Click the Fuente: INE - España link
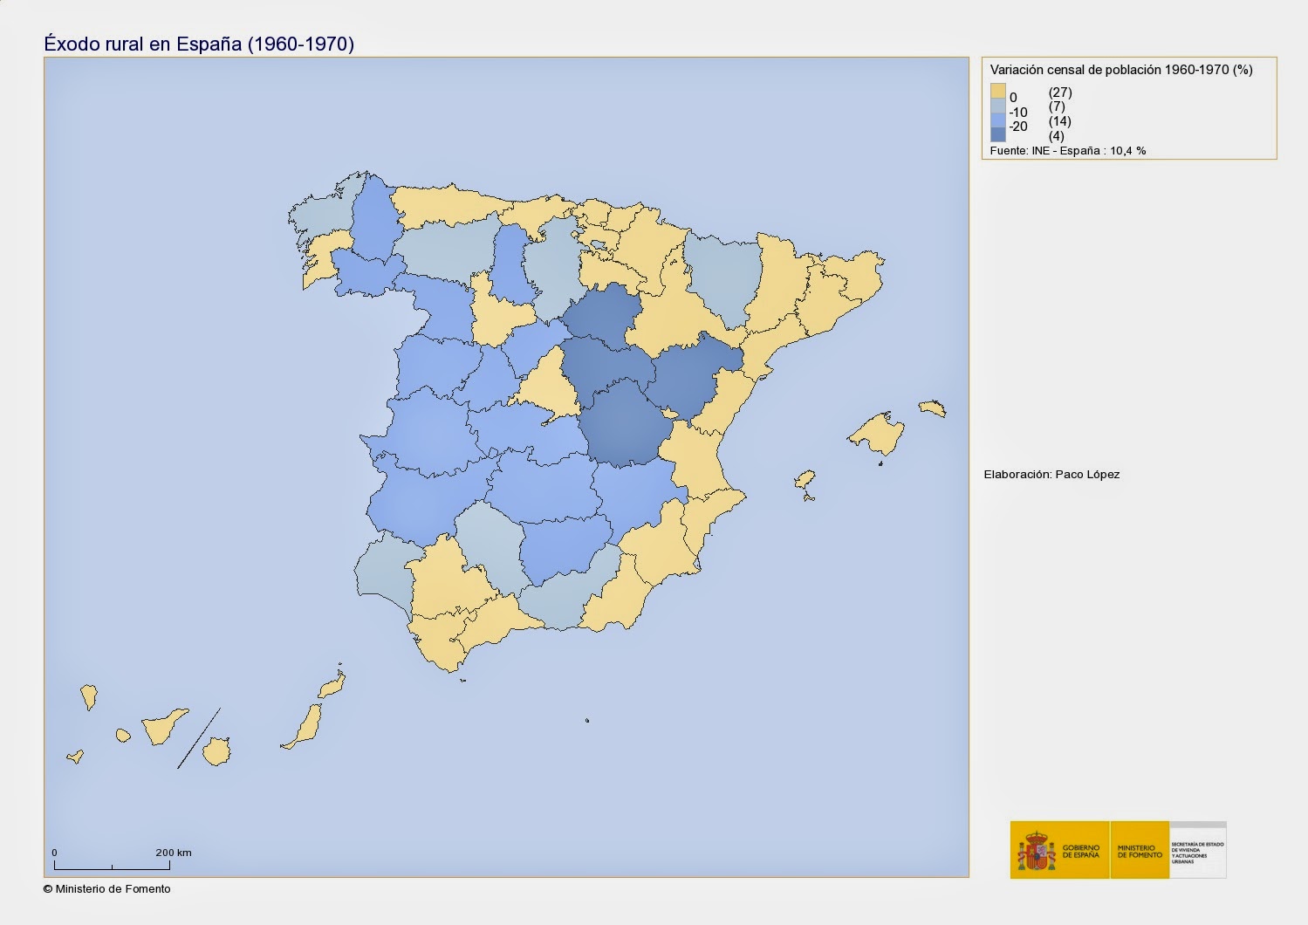 1069,150
